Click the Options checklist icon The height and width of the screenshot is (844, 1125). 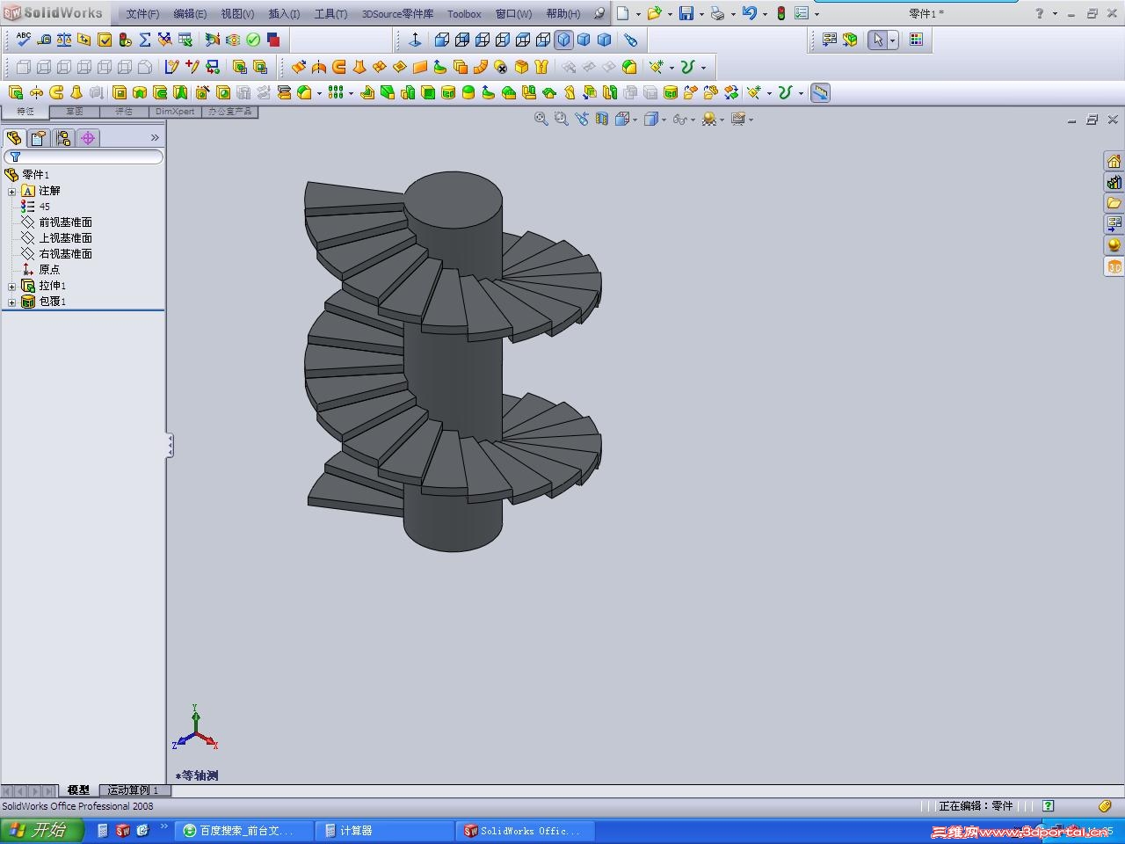pos(802,13)
